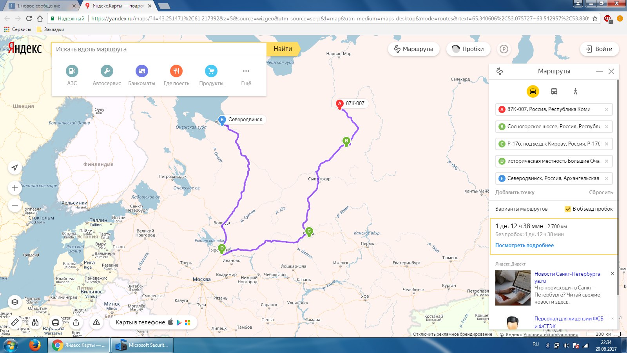Zoom out on the map
Image resolution: width=627 pixels, height=353 pixels.
15,205
